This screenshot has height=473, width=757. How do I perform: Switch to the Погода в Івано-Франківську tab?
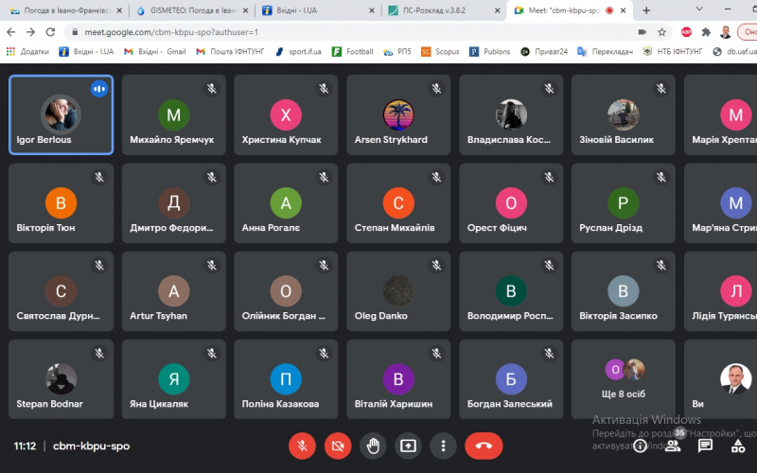65,10
